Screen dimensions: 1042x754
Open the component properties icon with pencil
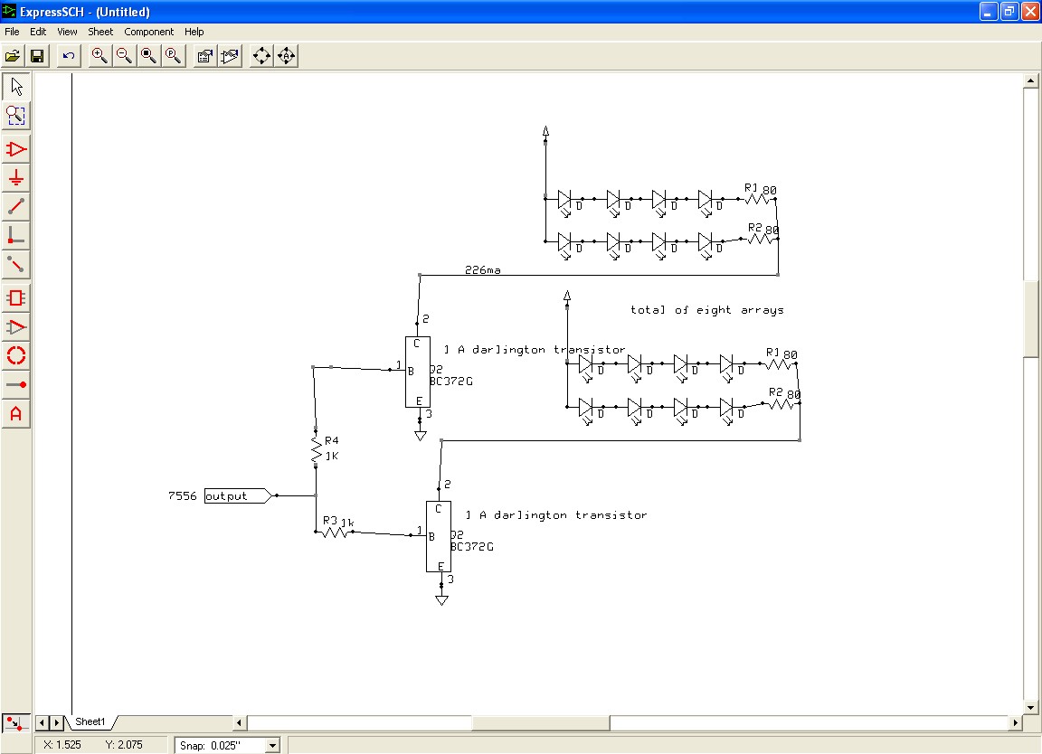230,56
